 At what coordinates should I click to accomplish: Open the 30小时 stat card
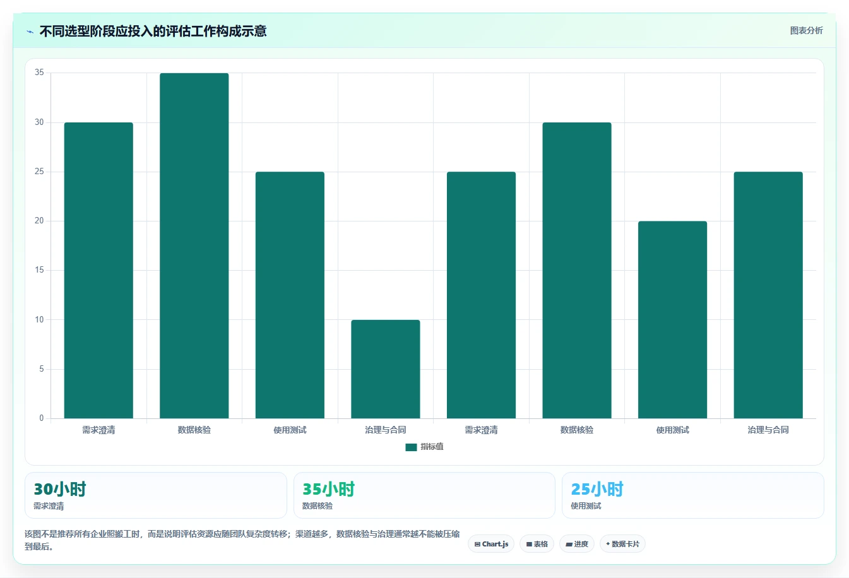156,495
